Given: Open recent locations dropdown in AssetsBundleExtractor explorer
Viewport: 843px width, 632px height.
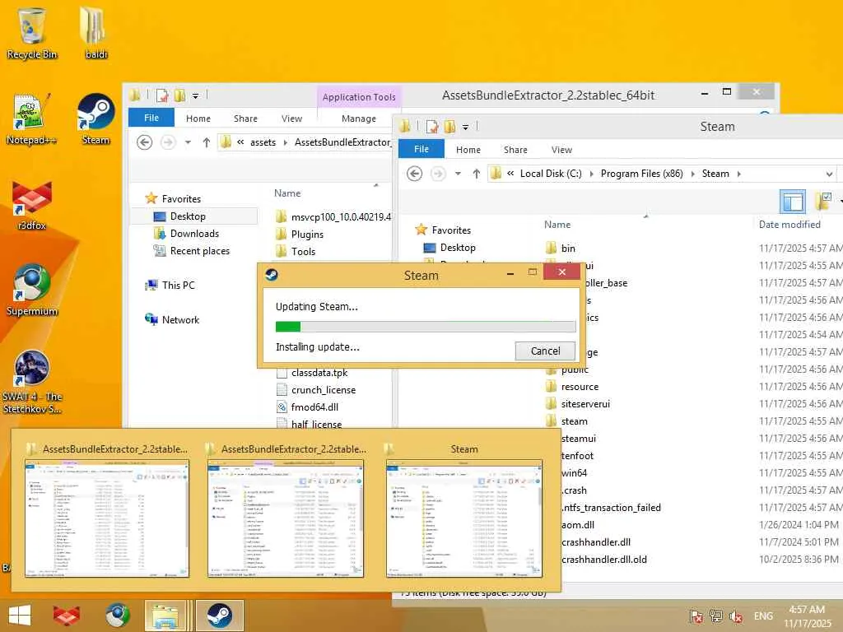Looking at the screenshot, I should (x=188, y=142).
